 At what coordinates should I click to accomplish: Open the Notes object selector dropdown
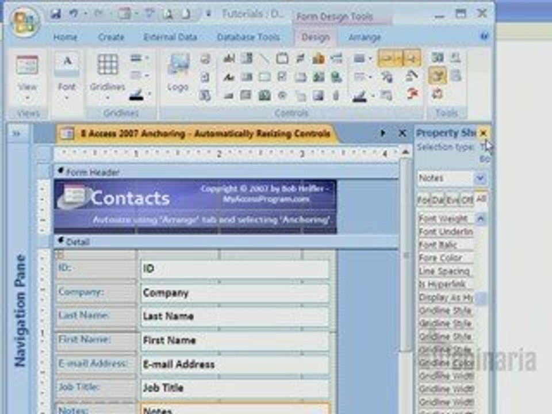tap(481, 178)
